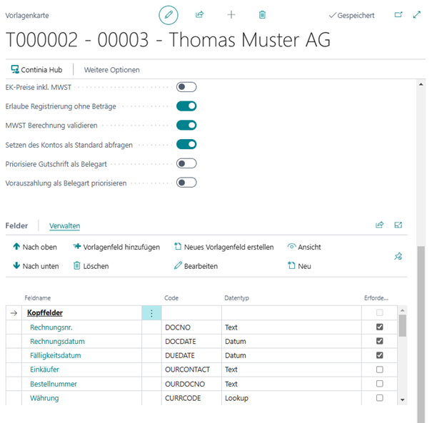Click the Löschen button in Felder
This screenshot has width=432, height=423.
point(91,266)
